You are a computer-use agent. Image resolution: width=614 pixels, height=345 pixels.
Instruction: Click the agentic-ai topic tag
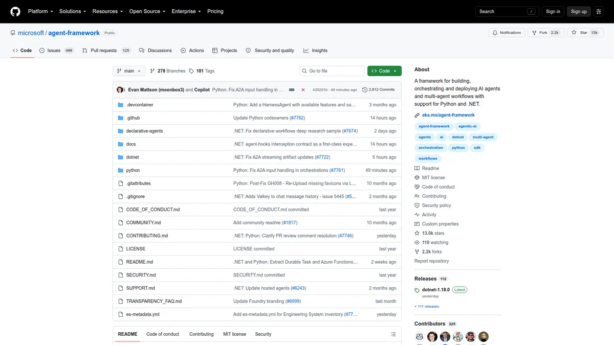(x=468, y=126)
